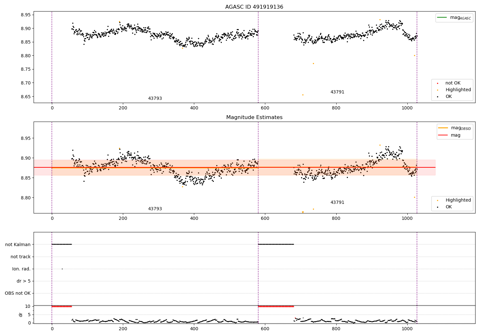480x336 pixels.
Task: Click the single dot on the Ion. rad. row
Action: pyautogui.click(x=62, y=269)
